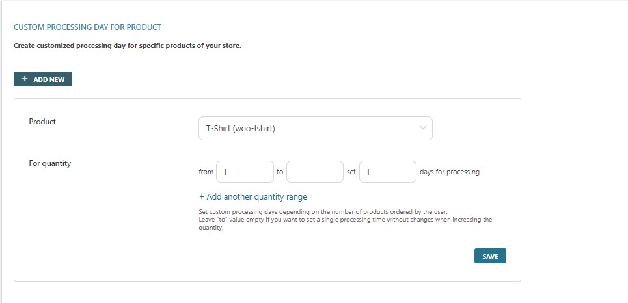Click the empty "to" quantity field
The height and width of the screenshot is (303, 628).
click(314, 172)
